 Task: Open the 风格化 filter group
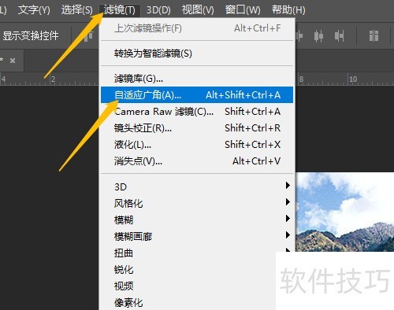[197, 203]
